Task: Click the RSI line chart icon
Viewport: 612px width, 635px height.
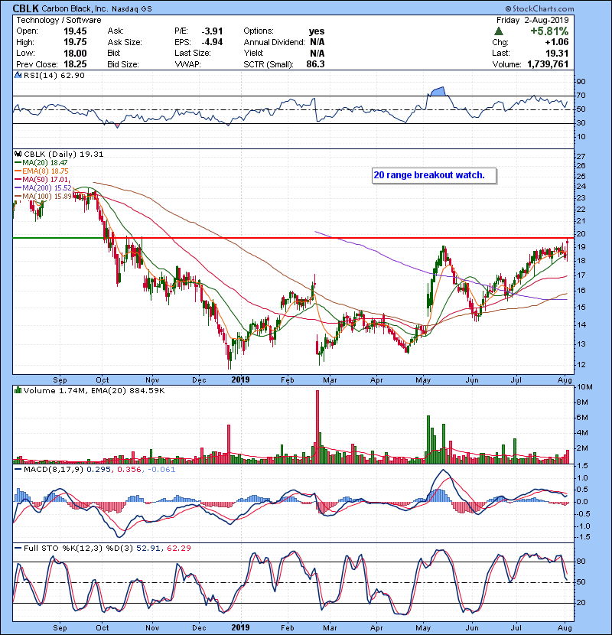Action: (18, 75)
